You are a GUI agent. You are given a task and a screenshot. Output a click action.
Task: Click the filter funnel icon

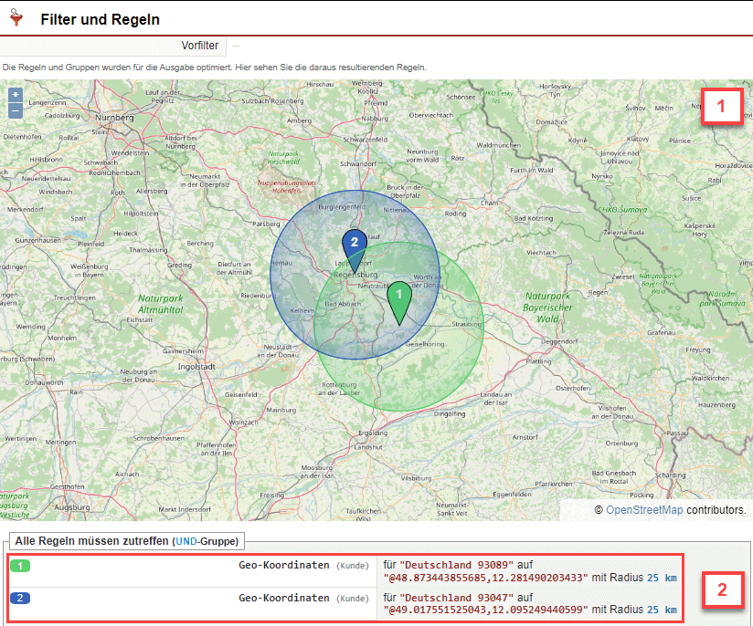coord(16,17)
